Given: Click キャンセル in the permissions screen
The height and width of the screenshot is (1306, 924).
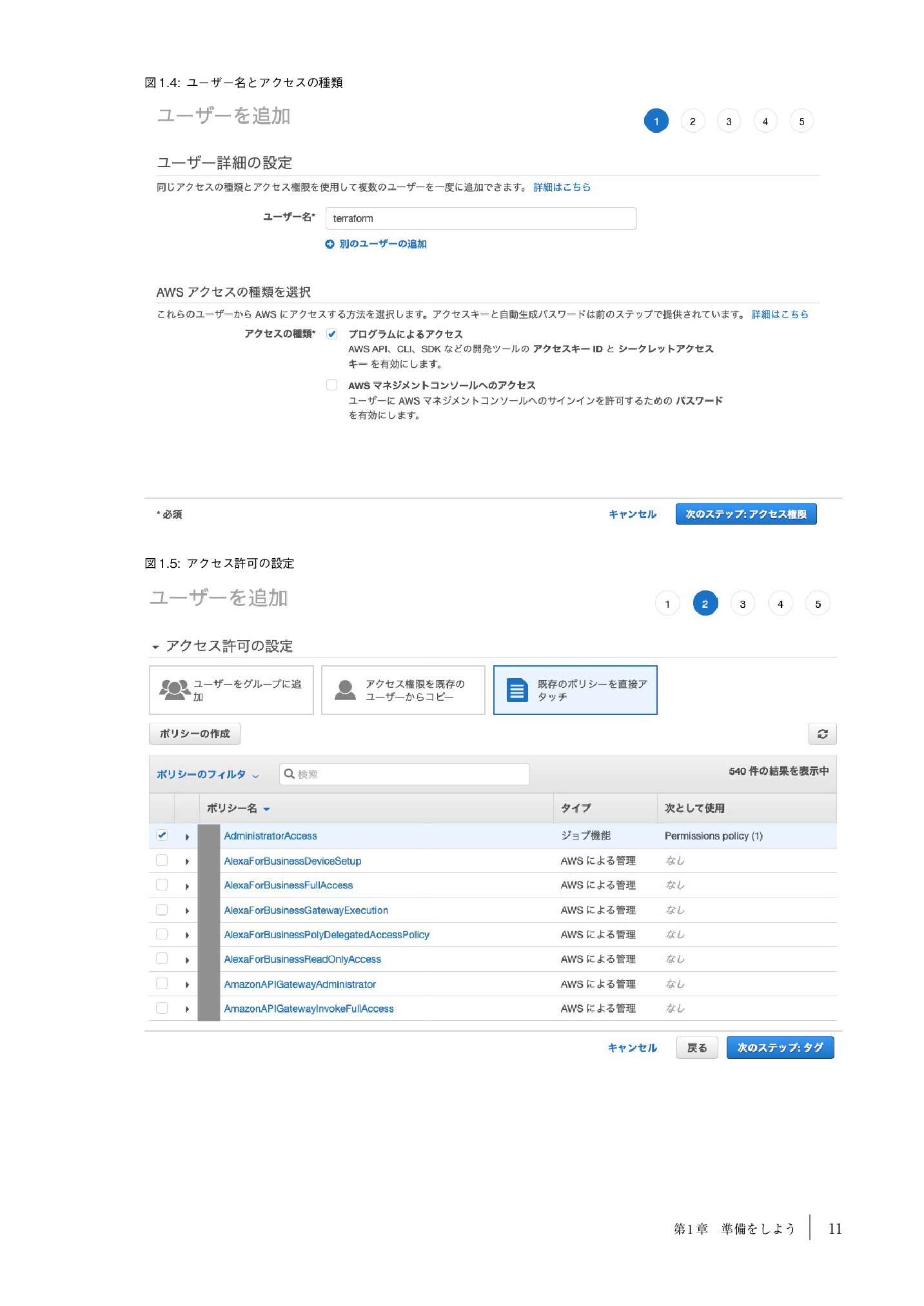Looking at the screenshot, I should 632,1047.
